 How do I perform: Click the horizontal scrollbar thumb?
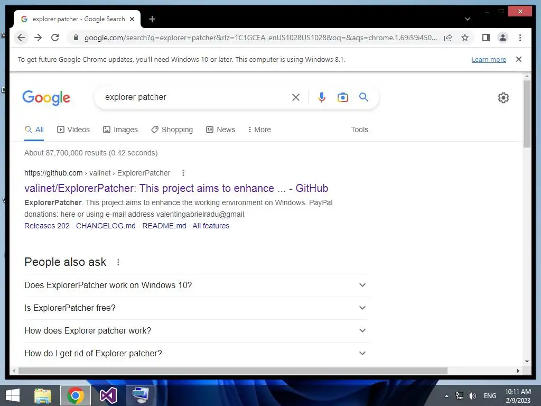(x=233, y=371)
